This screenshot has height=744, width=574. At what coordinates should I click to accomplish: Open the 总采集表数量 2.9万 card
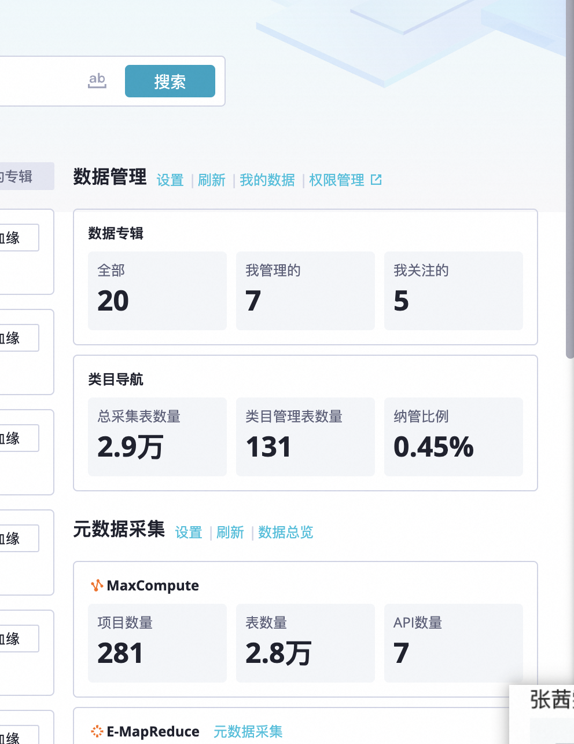coord(157,437)
